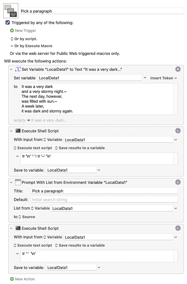The height and width of the screenshot is (284, 187).
Task: Open the "Save to variable" dropdown chevron
Action: (x=99, y=170)
